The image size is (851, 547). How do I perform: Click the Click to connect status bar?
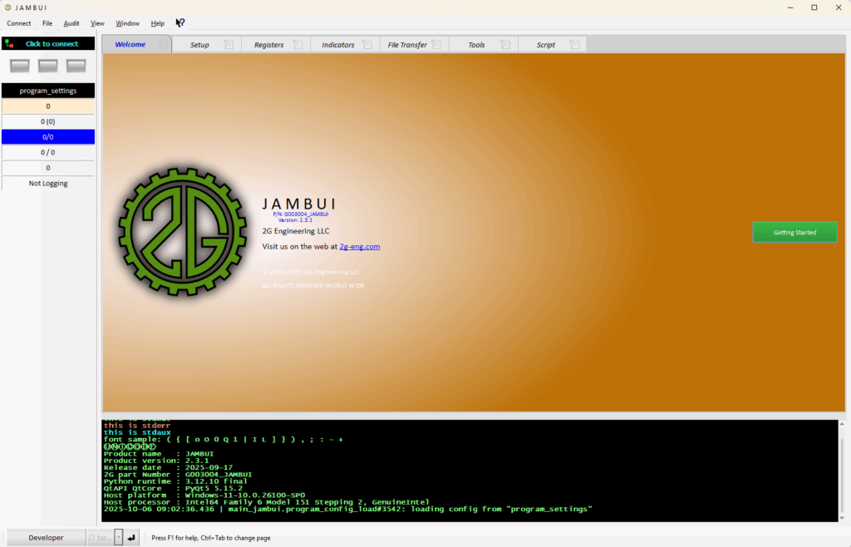[x=48, y=43]
